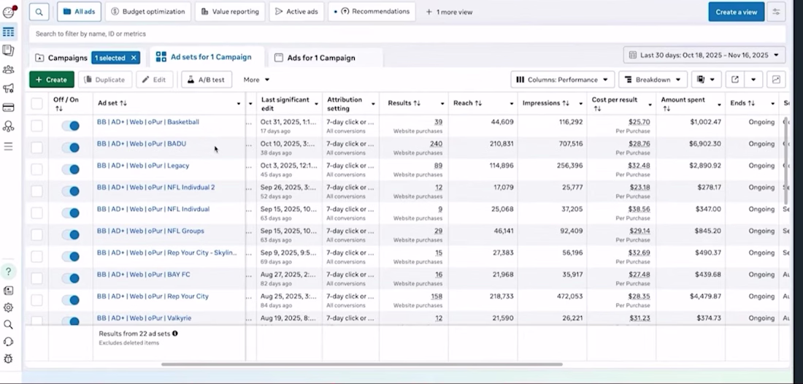Focus the search filter by name field
This screenshot has width=803, height=384.
coord(407,34)
